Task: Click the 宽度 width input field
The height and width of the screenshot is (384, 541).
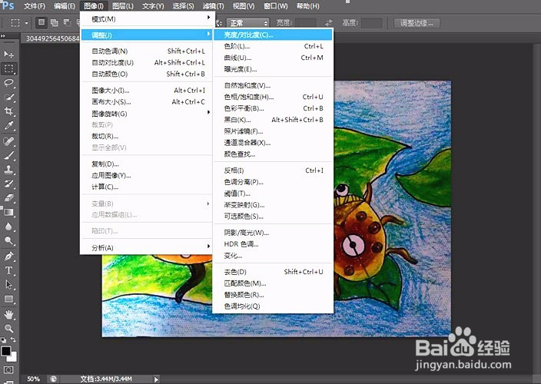Action: (305, 23)
